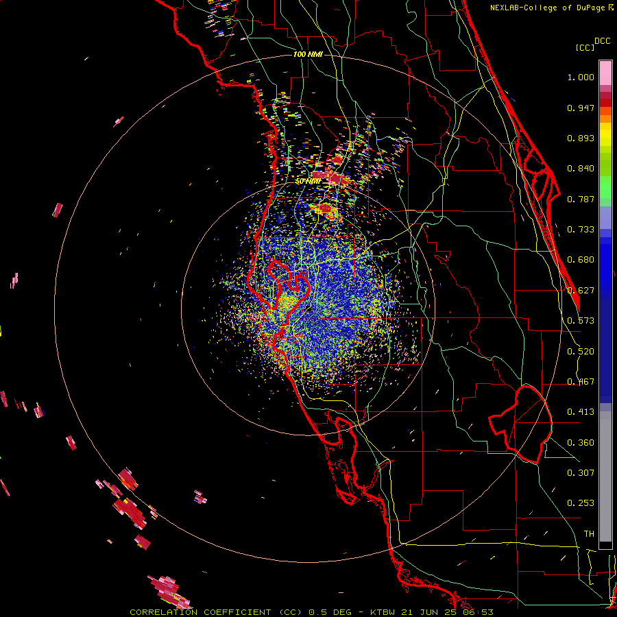617x617 pixels.
Task: Click the 0.253 color scale value
Action: pos(581,503)
